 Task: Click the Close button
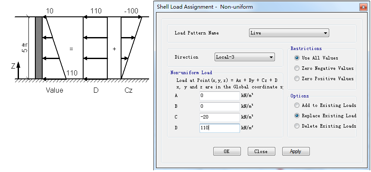point(262,151)
